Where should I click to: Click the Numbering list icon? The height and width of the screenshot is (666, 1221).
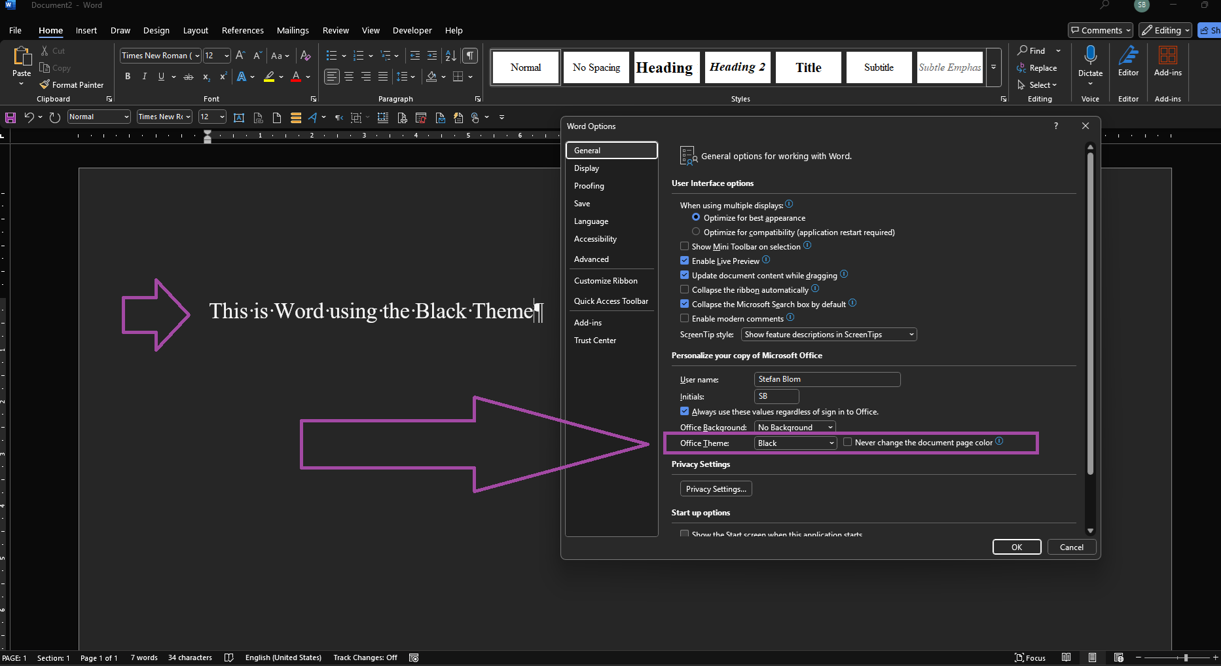click(x=358, y=56)
